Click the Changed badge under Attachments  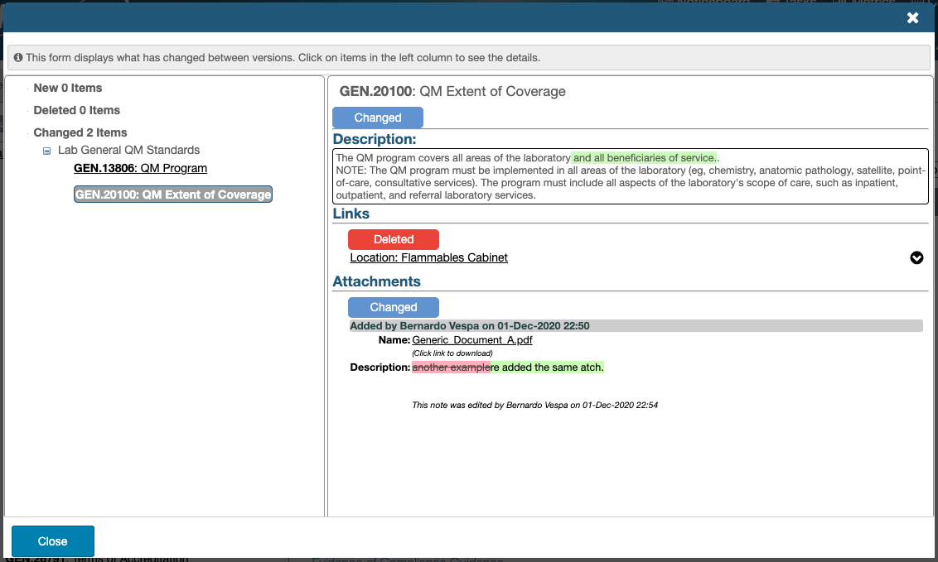[x=394, y=307]
